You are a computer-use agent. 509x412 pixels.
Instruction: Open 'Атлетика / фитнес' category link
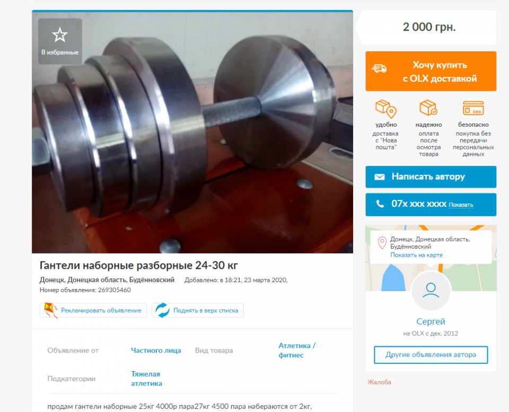click(297, 350)
